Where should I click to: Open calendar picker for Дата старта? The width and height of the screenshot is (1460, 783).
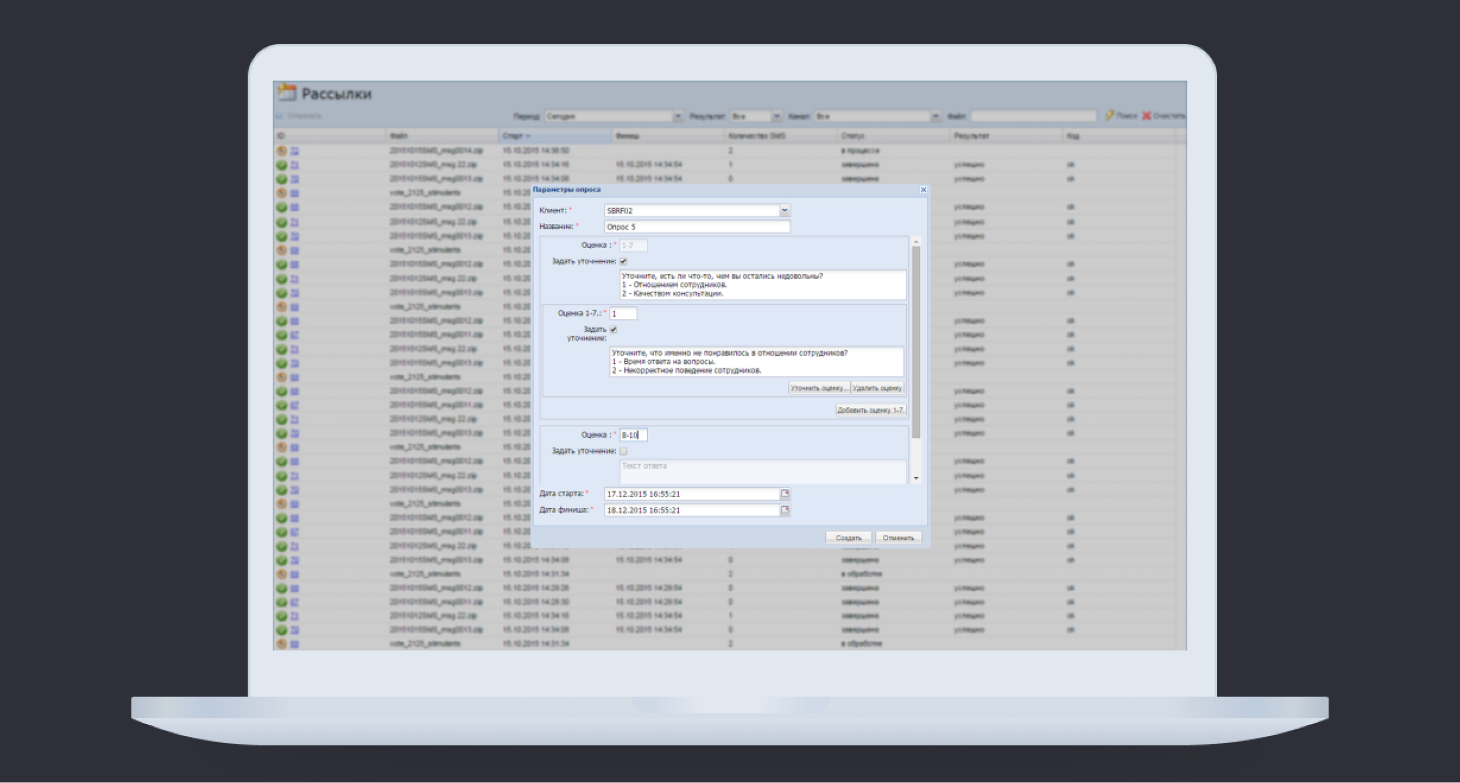(785, 493)
